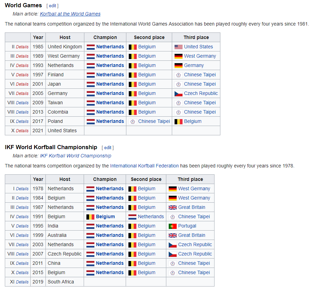Open Germany third place link for 1993
The width and height of the screenshot is (313, 290).
[x=194, y=66]
